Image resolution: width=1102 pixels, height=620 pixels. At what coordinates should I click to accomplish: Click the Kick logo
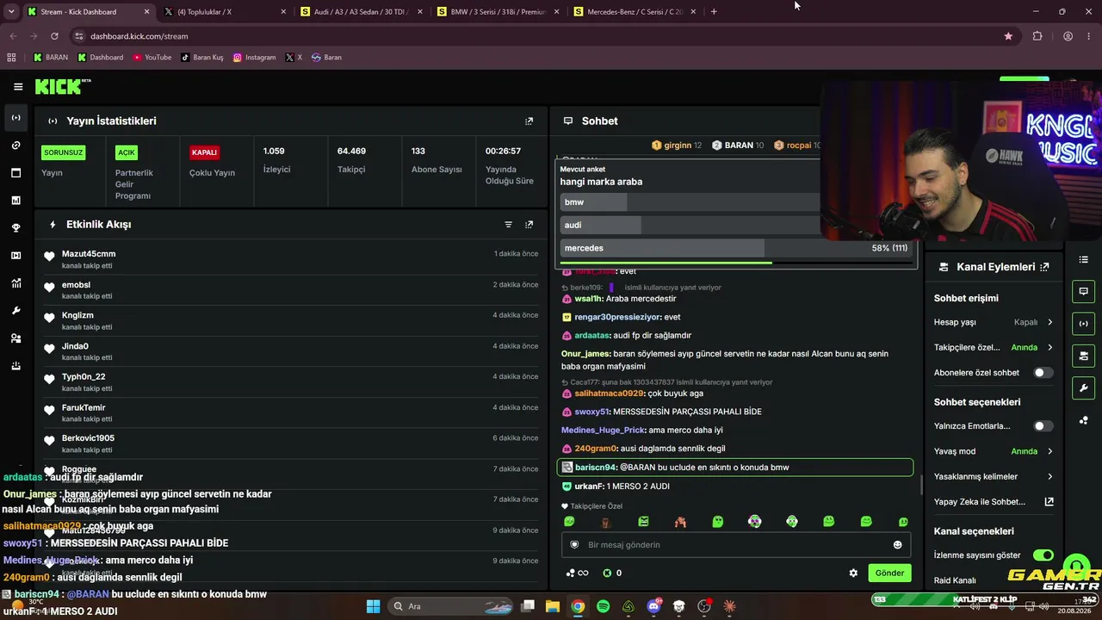coord(62,86)
